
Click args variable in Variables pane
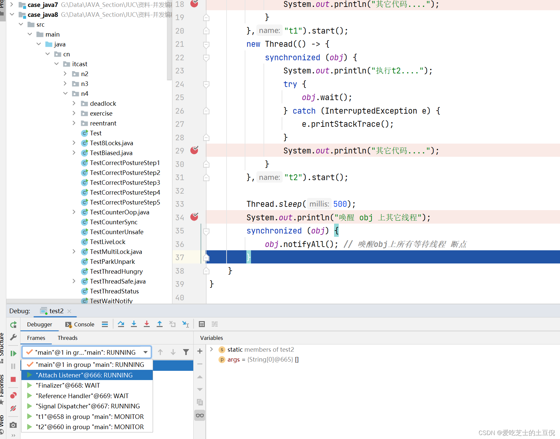coord(233,359)
